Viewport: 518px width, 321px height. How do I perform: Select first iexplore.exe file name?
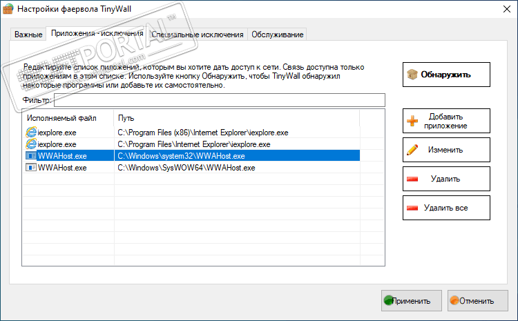pos(57,133)
